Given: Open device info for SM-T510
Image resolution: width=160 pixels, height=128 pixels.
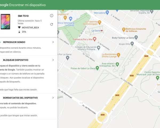Looking at the screenshot, I should pos(51,16).
